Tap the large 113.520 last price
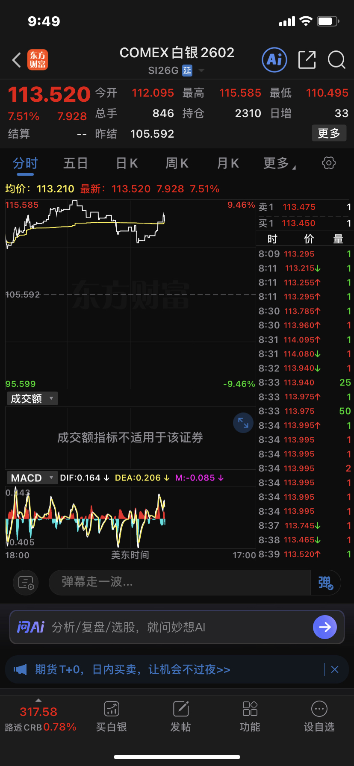This screenshot has height=766, width=354. point(49,94)
